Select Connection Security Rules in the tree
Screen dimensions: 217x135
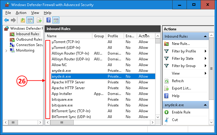tap(30, 45)
